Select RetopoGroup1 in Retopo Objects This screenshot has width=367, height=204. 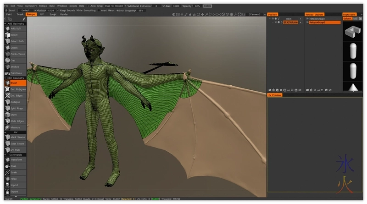click(317, 19)
